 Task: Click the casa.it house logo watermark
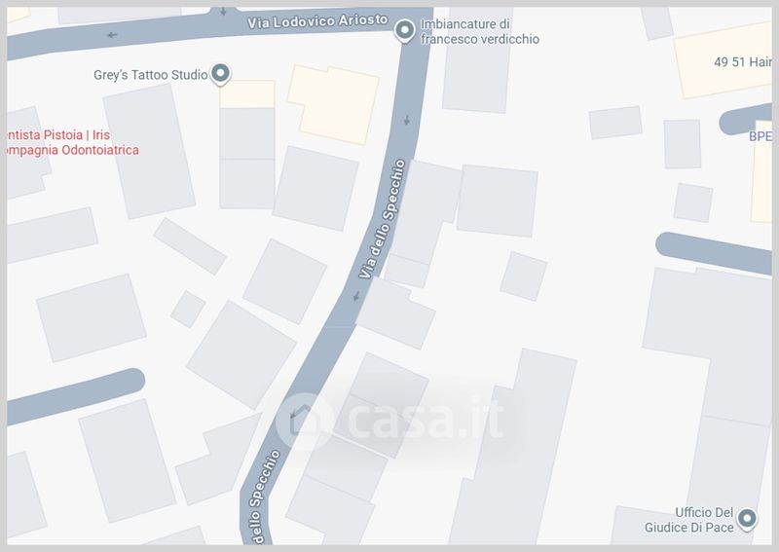pyautogui.click(x=304, y=422)
